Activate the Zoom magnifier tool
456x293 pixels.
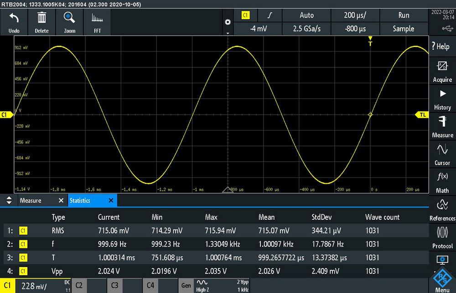point(69,18)
